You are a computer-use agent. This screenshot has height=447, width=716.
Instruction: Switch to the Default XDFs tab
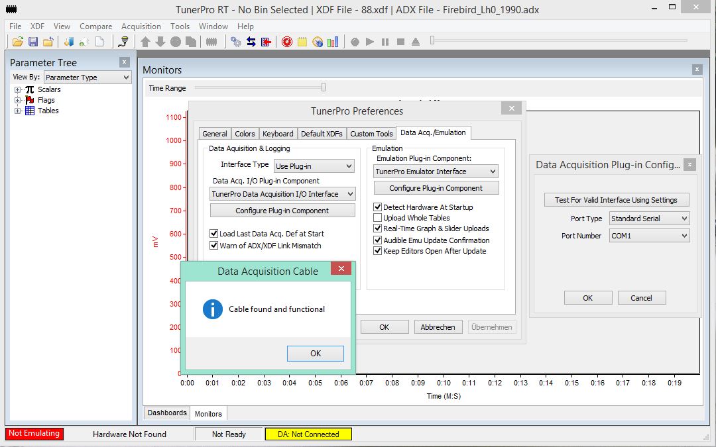[x=322, y=134]
